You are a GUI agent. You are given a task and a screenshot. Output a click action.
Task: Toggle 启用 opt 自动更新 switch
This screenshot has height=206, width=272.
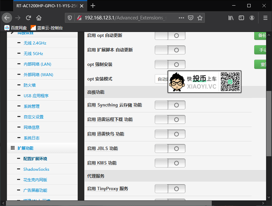170,36
